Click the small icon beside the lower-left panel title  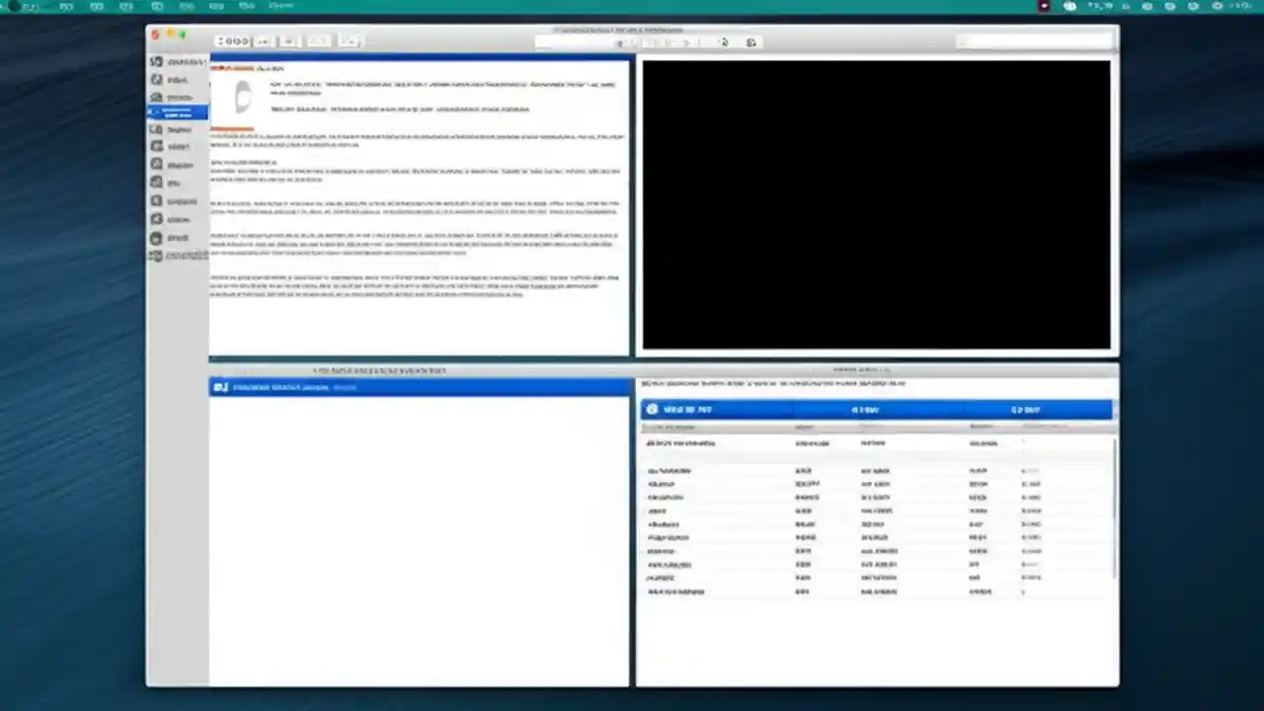219,386
